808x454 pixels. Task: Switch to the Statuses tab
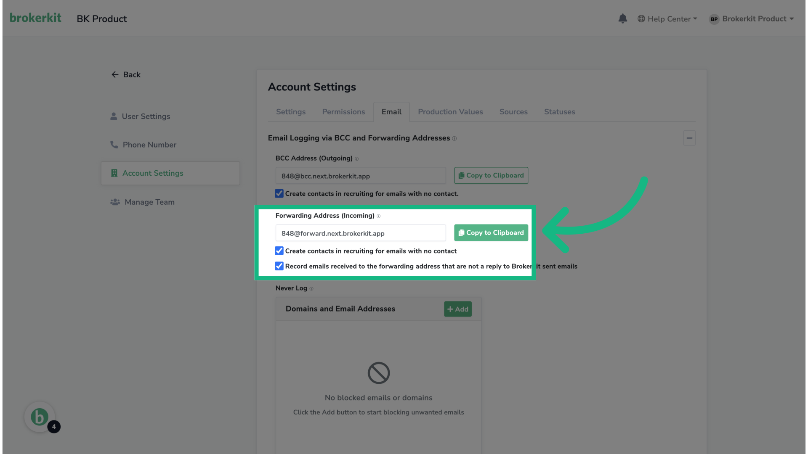(x=559, y=112)
